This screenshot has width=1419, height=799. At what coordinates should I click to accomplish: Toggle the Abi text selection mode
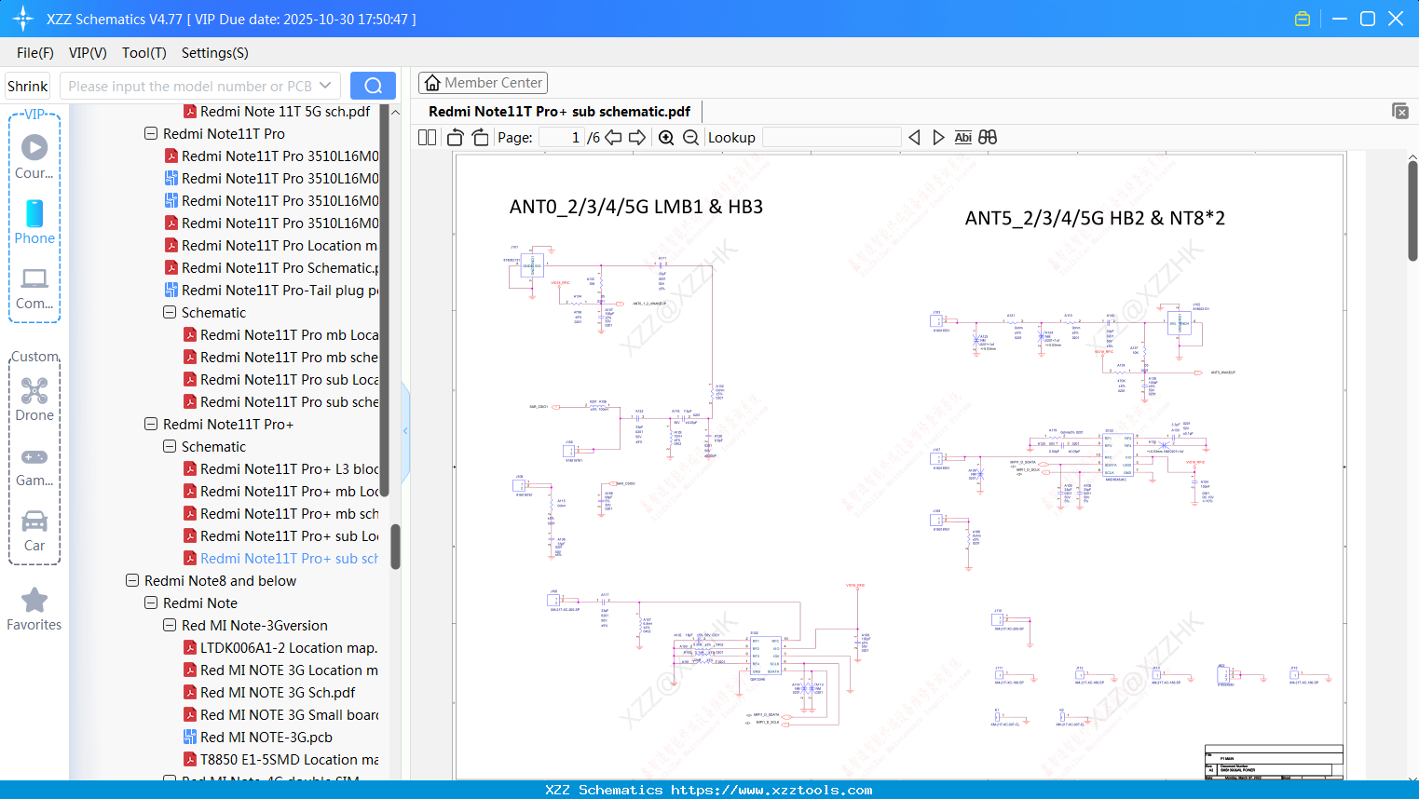(962, 138)
